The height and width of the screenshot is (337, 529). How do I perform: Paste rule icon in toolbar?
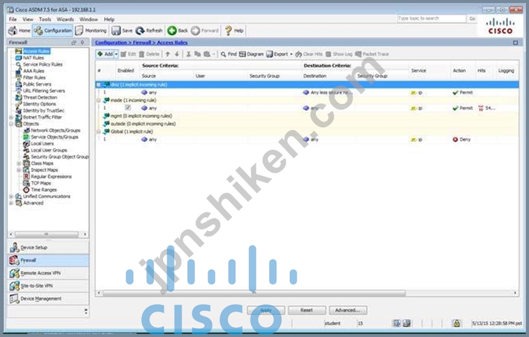pos(207,54)
